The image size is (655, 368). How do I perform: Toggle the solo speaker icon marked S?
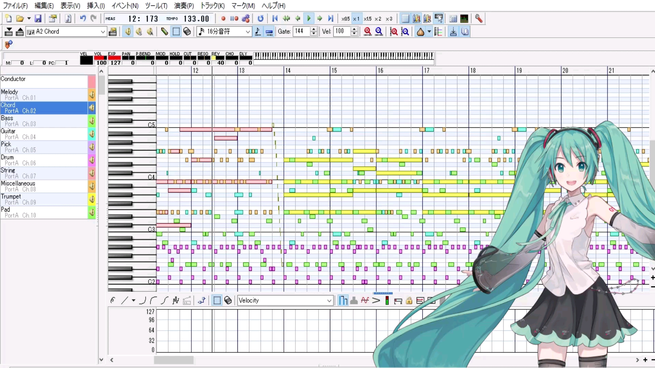coord(139,32)
